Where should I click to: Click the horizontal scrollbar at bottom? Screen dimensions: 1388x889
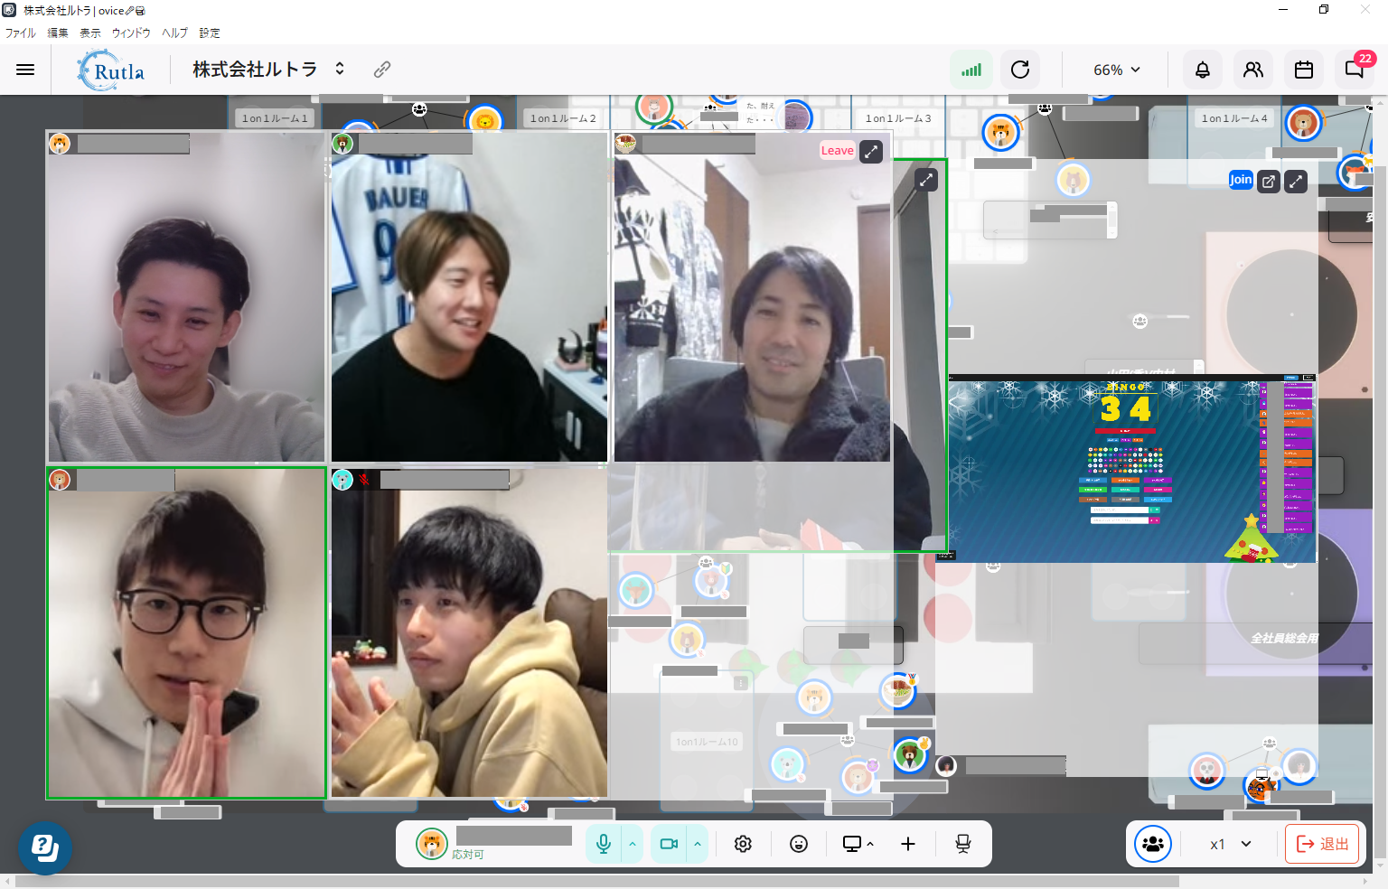596,881
